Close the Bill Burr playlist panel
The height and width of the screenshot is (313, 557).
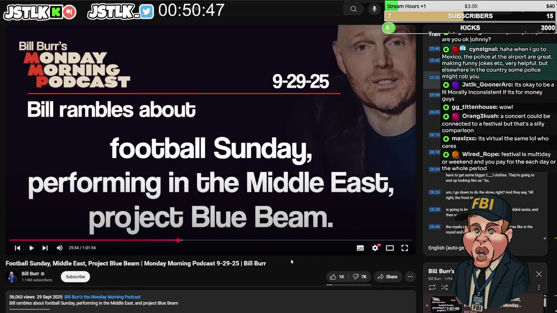point(539,274)
